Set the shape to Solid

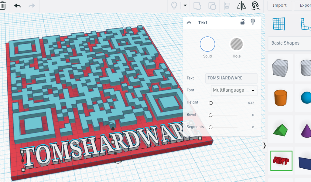coord(207,44)
